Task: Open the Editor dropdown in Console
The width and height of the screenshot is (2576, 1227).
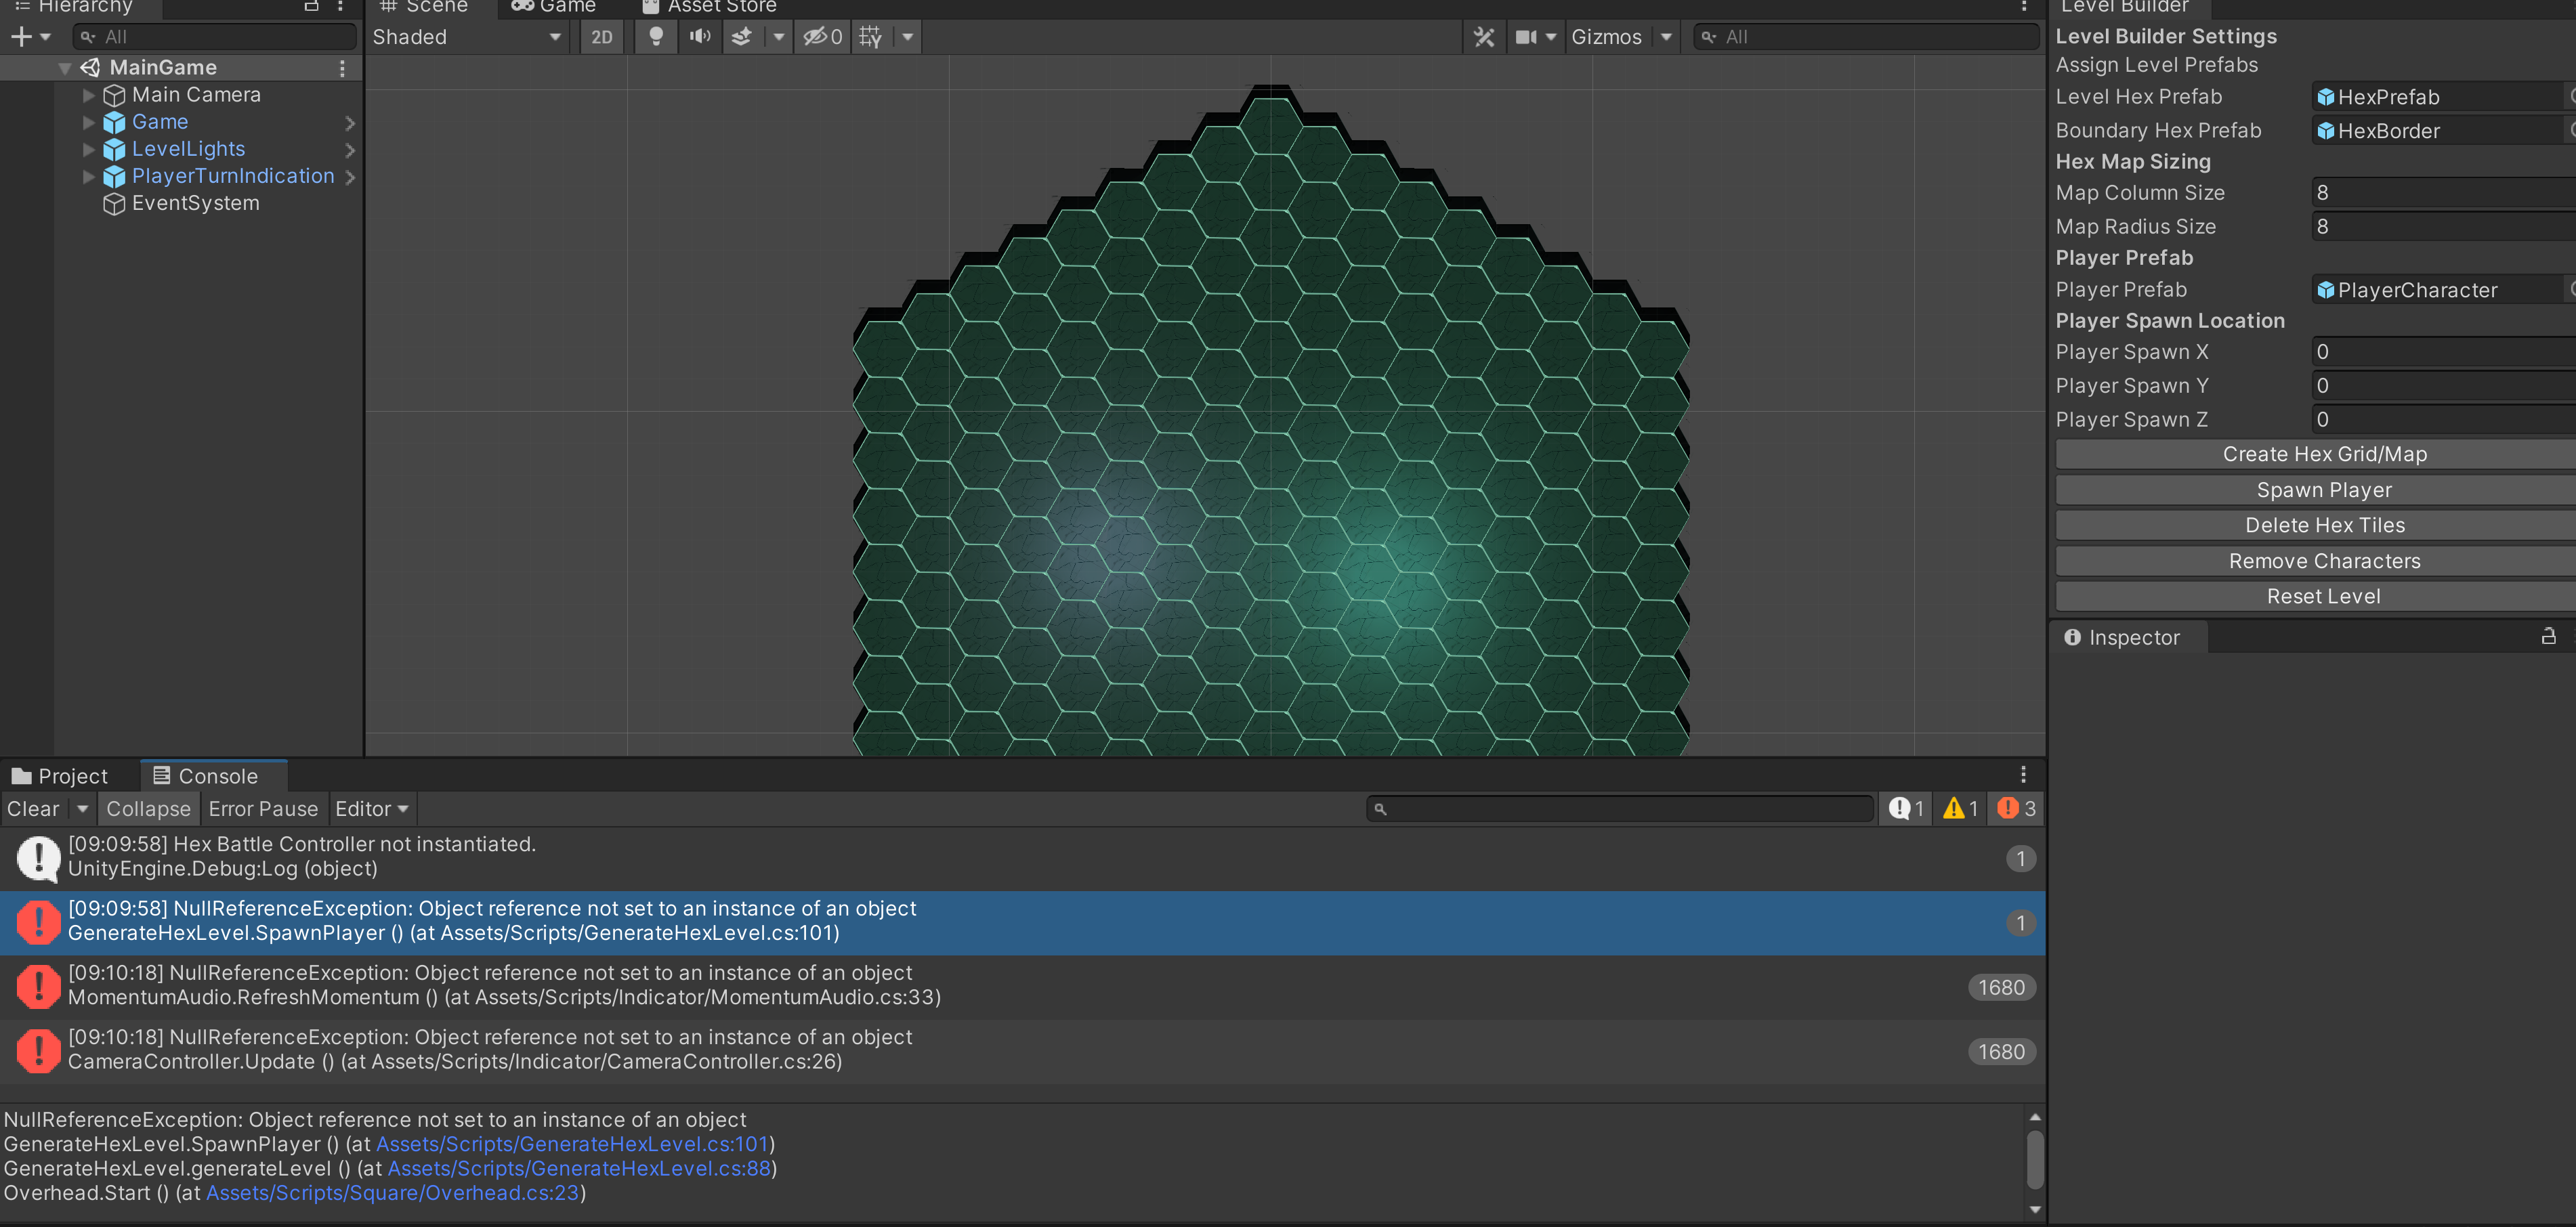Action: tap(372, 809)
